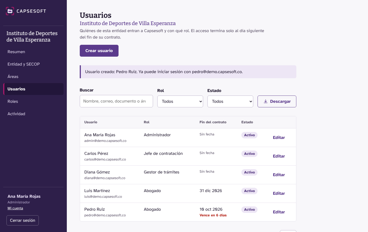Click the Estado column header in table
The height and width of the screenshot is (232, 368).
tap(247, 122)
